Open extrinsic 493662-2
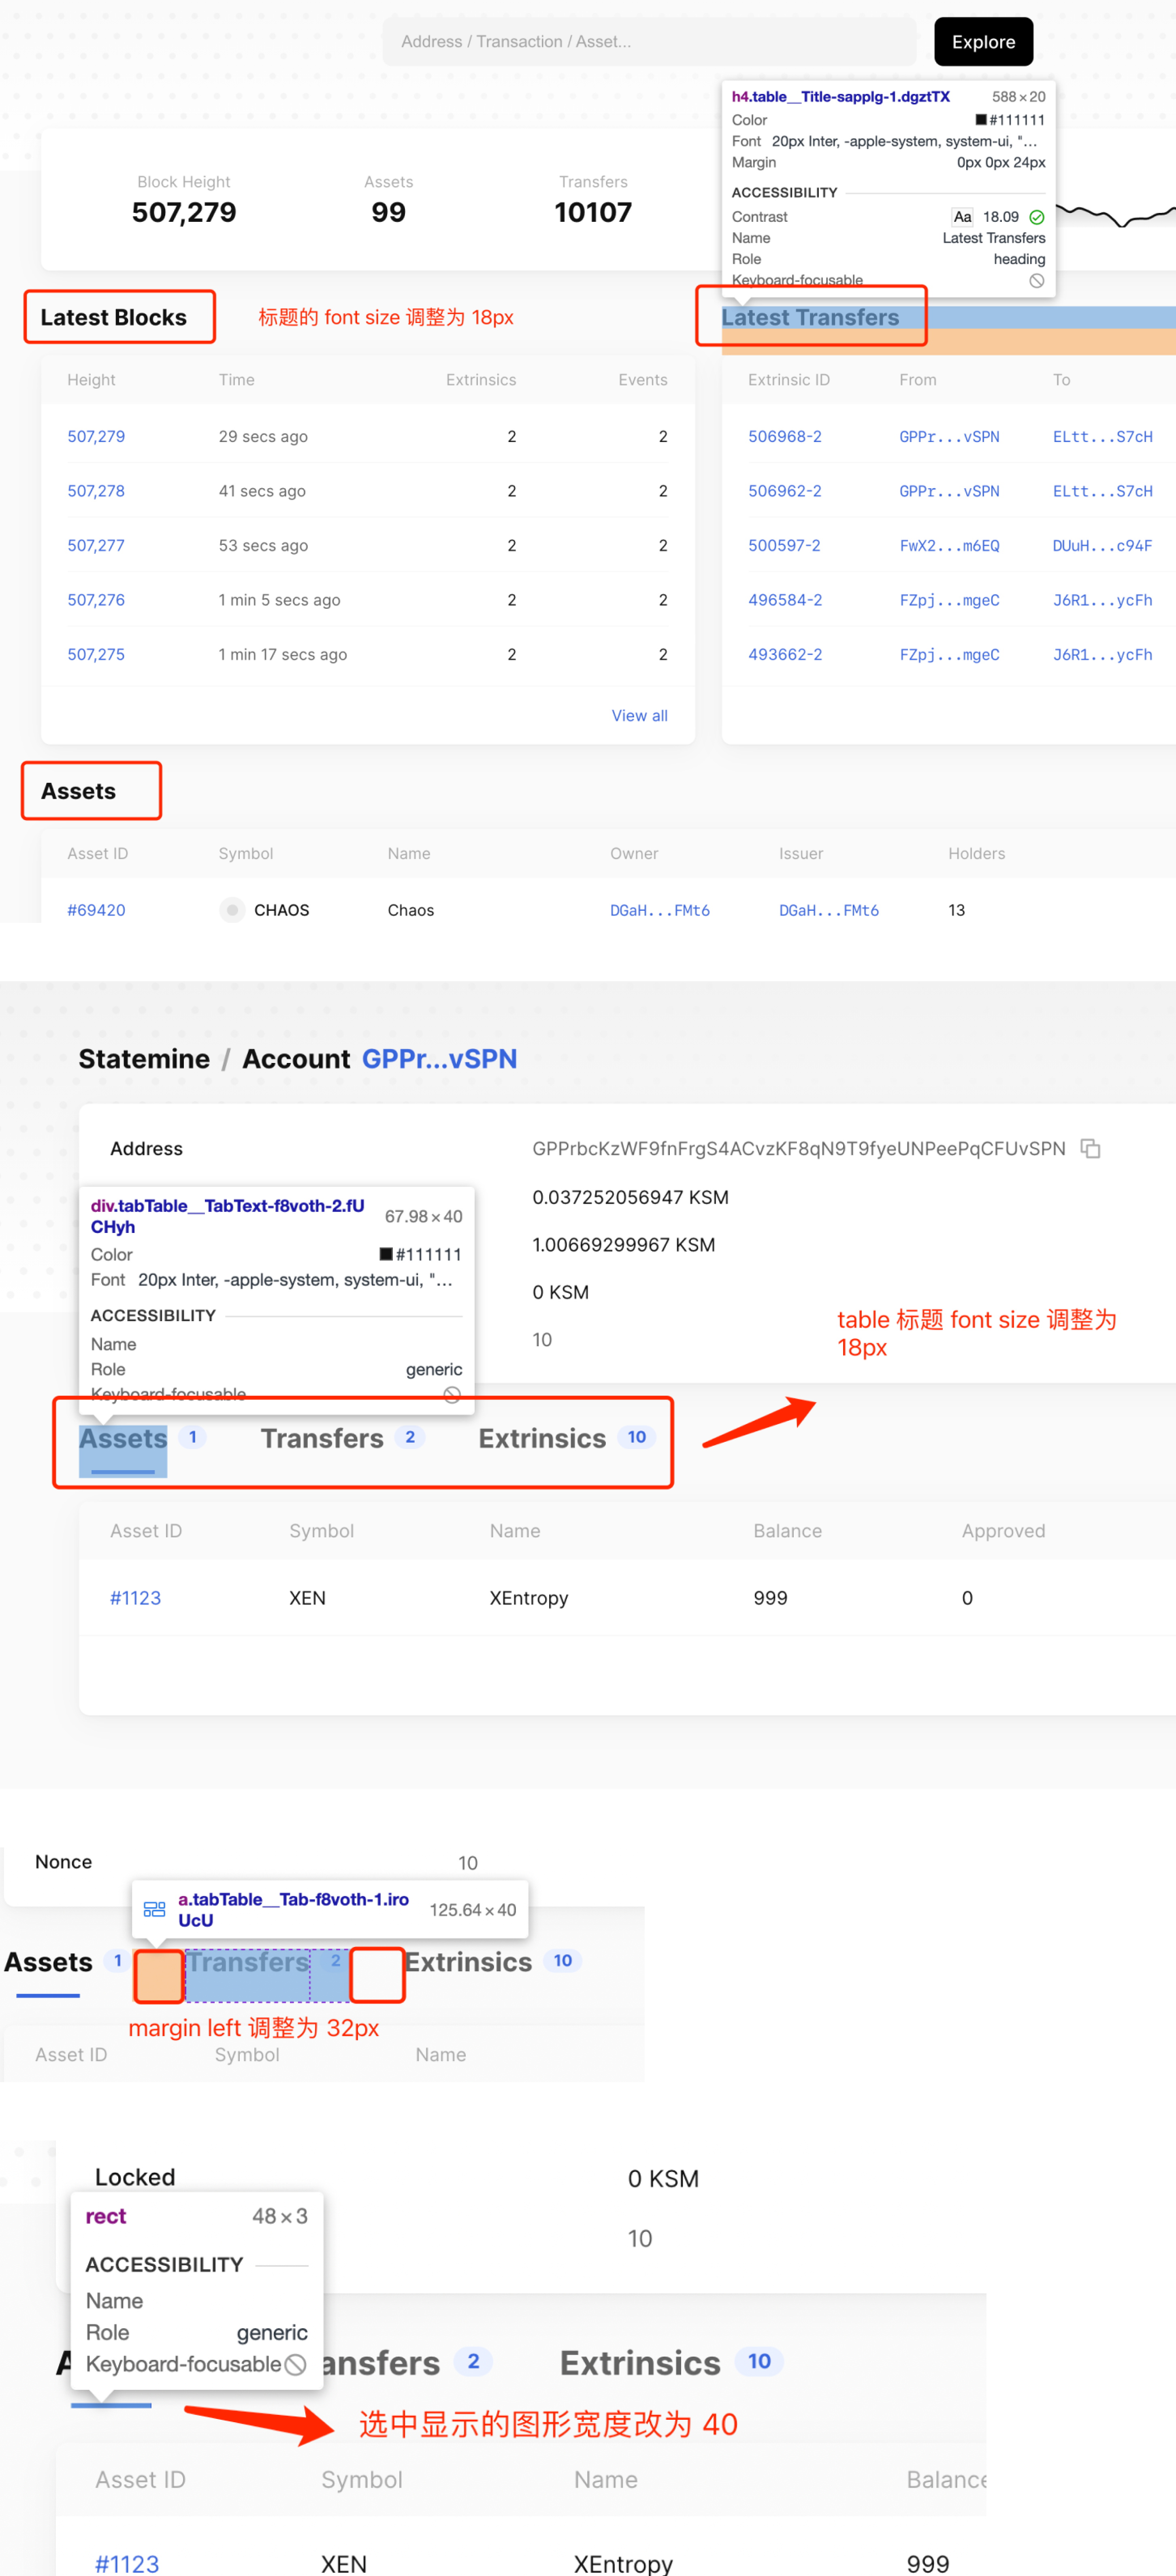Screen dimensions: 1176x2576 785,655
